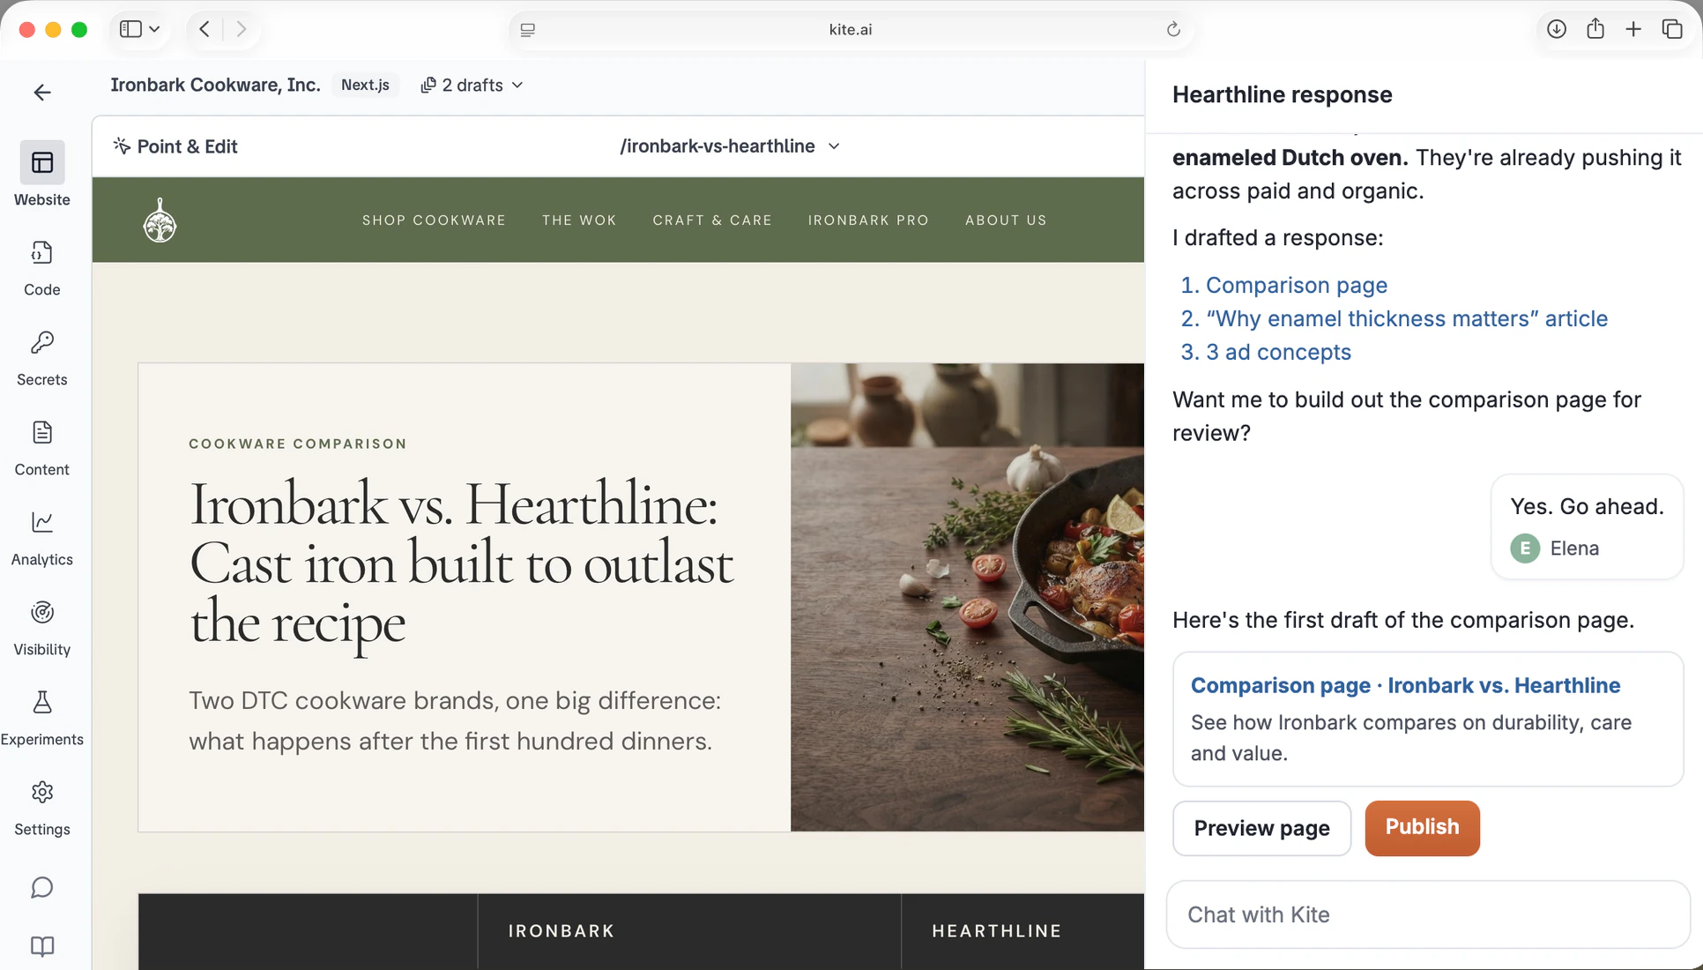The image size is (1703, 970).
Task: Click the skillet hero image
Action: (967, 597)
